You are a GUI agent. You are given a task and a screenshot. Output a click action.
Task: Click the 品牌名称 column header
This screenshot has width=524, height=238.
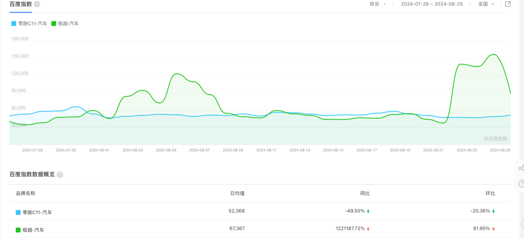point(25,193)
